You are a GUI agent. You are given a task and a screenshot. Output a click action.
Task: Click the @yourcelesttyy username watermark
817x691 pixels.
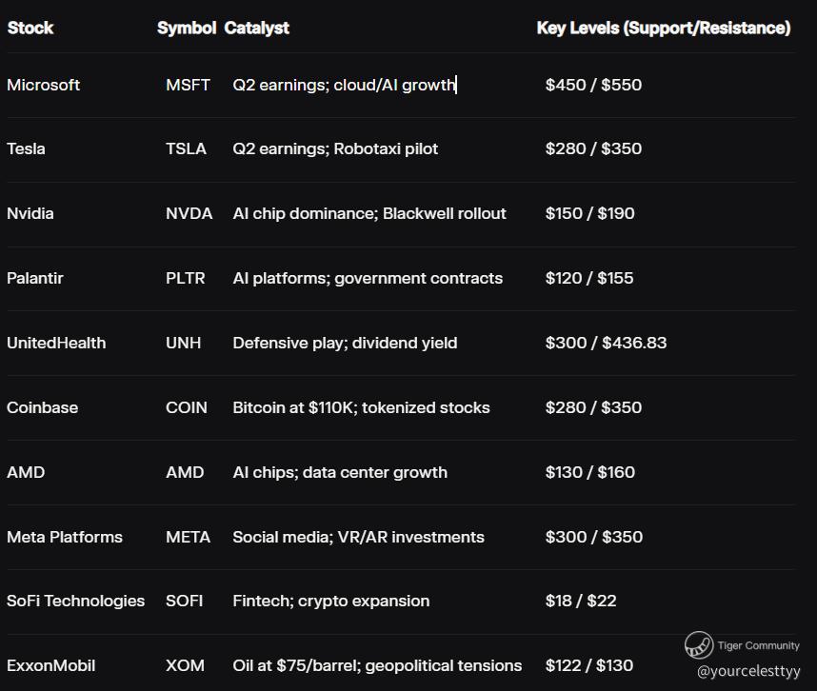click(x=748, y=671)
